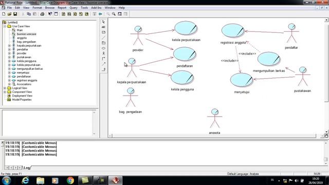329x185 pixels.
Task: Expand the Logical View folder
Action: 5,88
